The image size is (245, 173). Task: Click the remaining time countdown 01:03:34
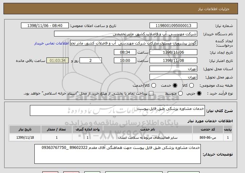tap(58, 61)
